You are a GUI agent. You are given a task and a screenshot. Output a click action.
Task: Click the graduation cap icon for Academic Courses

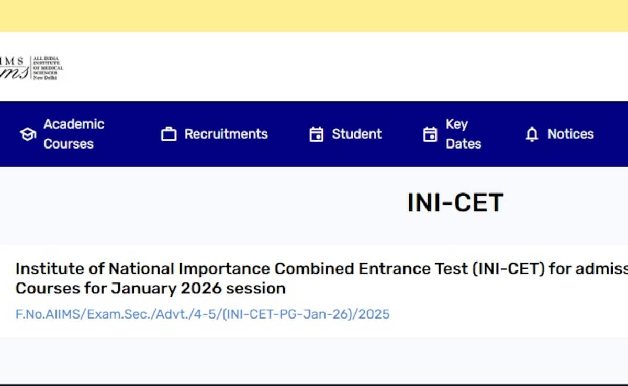tap(27, 134)
